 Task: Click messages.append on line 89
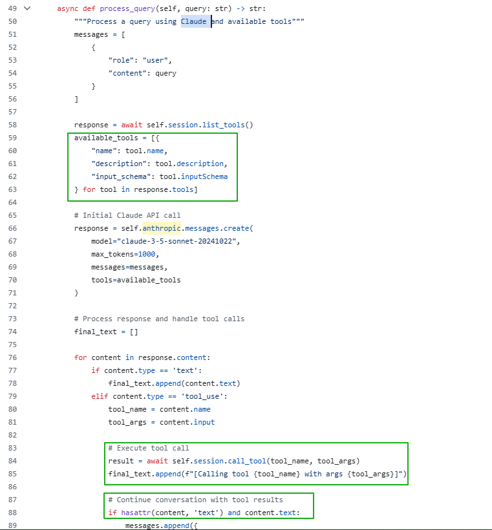(x=157, y=525)
